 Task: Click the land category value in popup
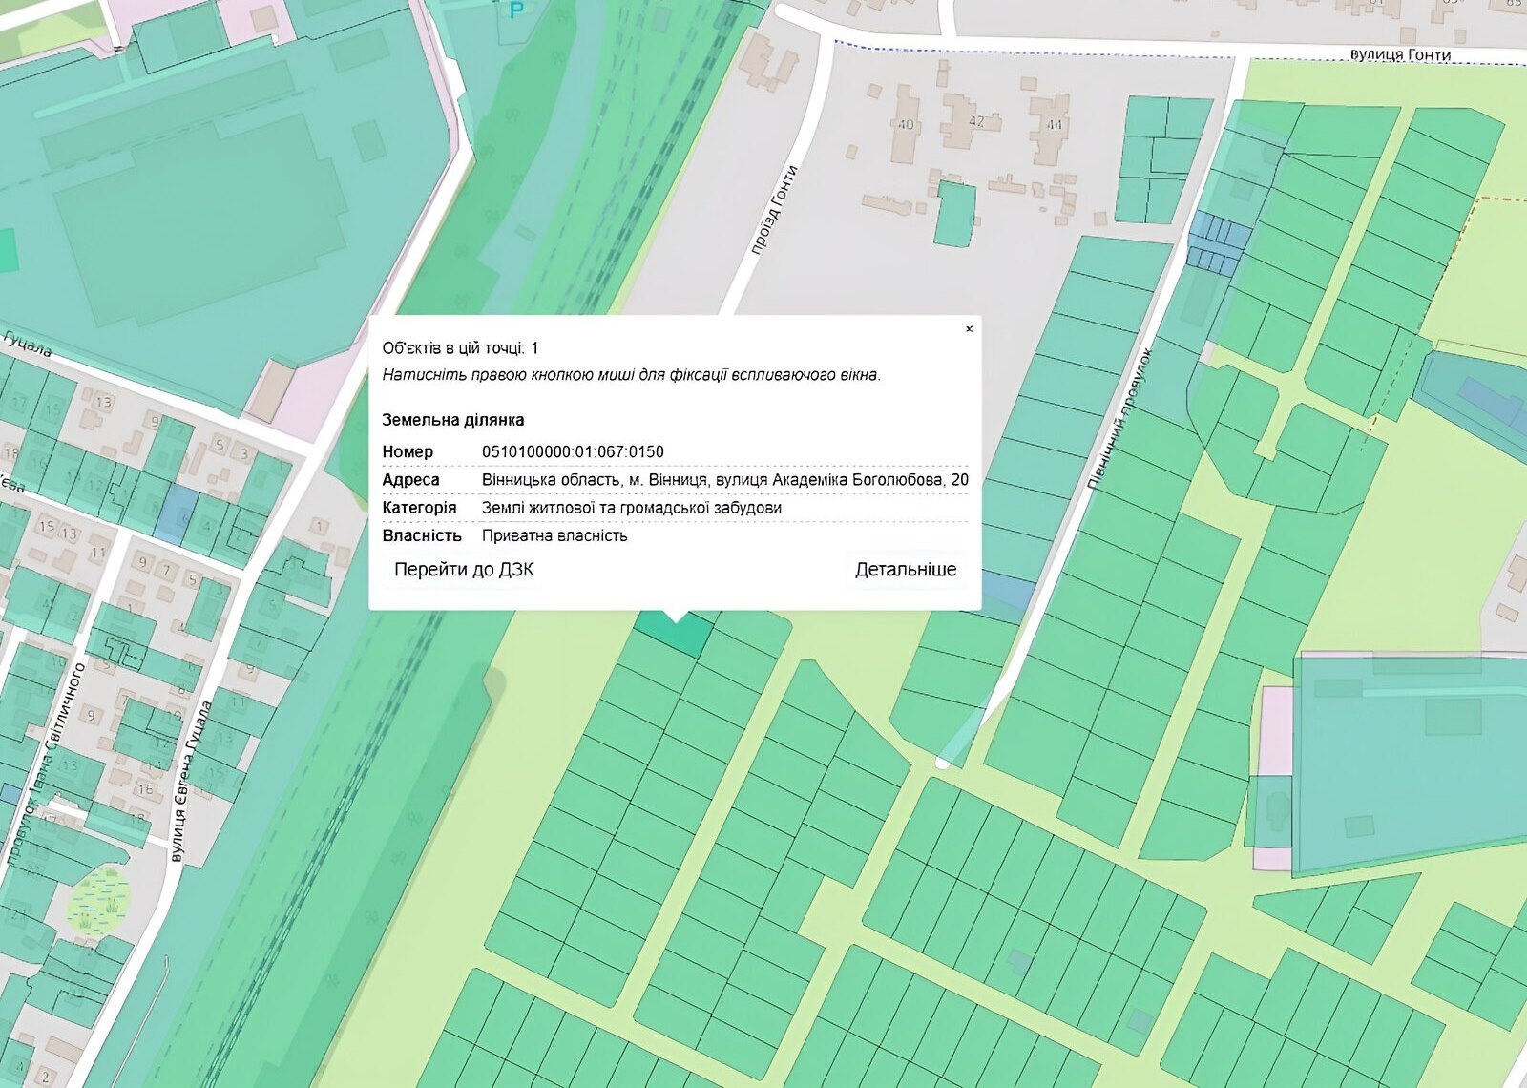click(x=631, y=508)
